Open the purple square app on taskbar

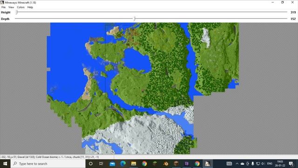187,164
